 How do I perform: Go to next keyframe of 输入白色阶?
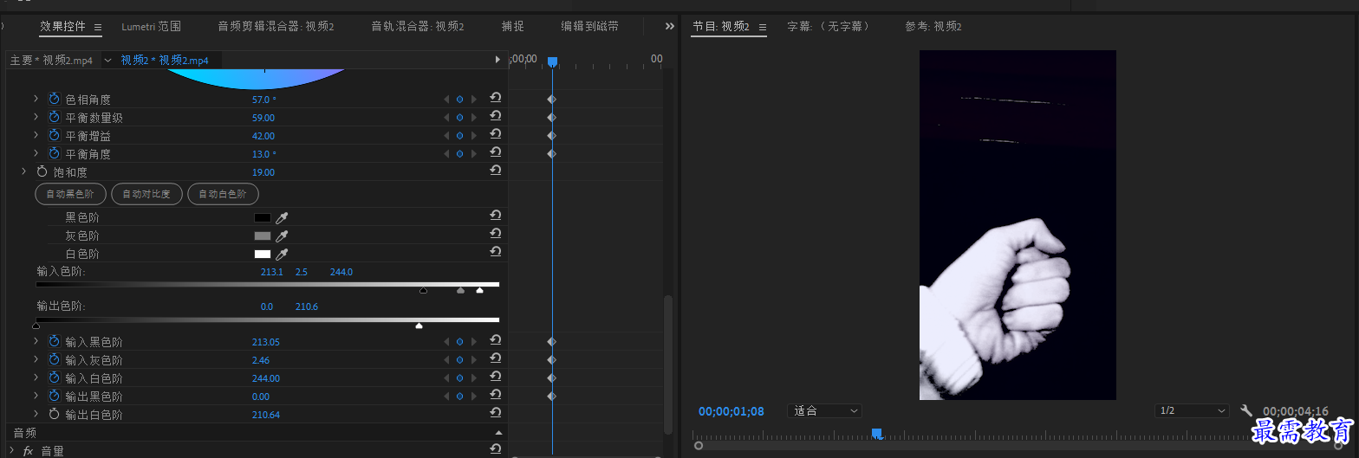pos(473,378)
